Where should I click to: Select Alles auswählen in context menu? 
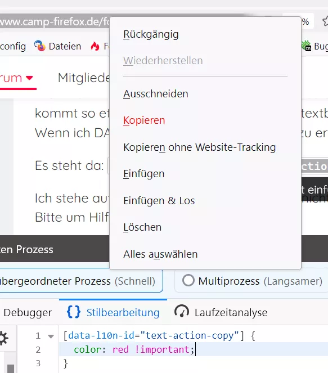pos(160,254)
